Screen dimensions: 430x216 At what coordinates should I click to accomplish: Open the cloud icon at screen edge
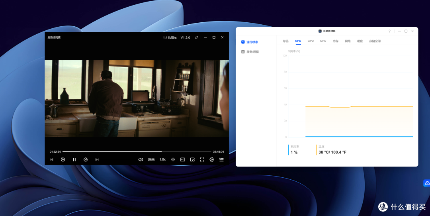click(427, 183)
